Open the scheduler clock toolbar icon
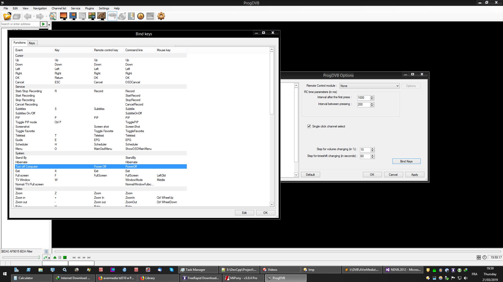503x282 pixels. click(x=141, y=16)
